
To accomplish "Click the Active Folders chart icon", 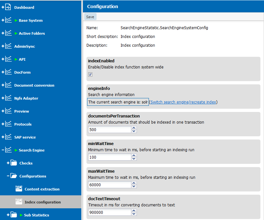I will pos(8,33).
